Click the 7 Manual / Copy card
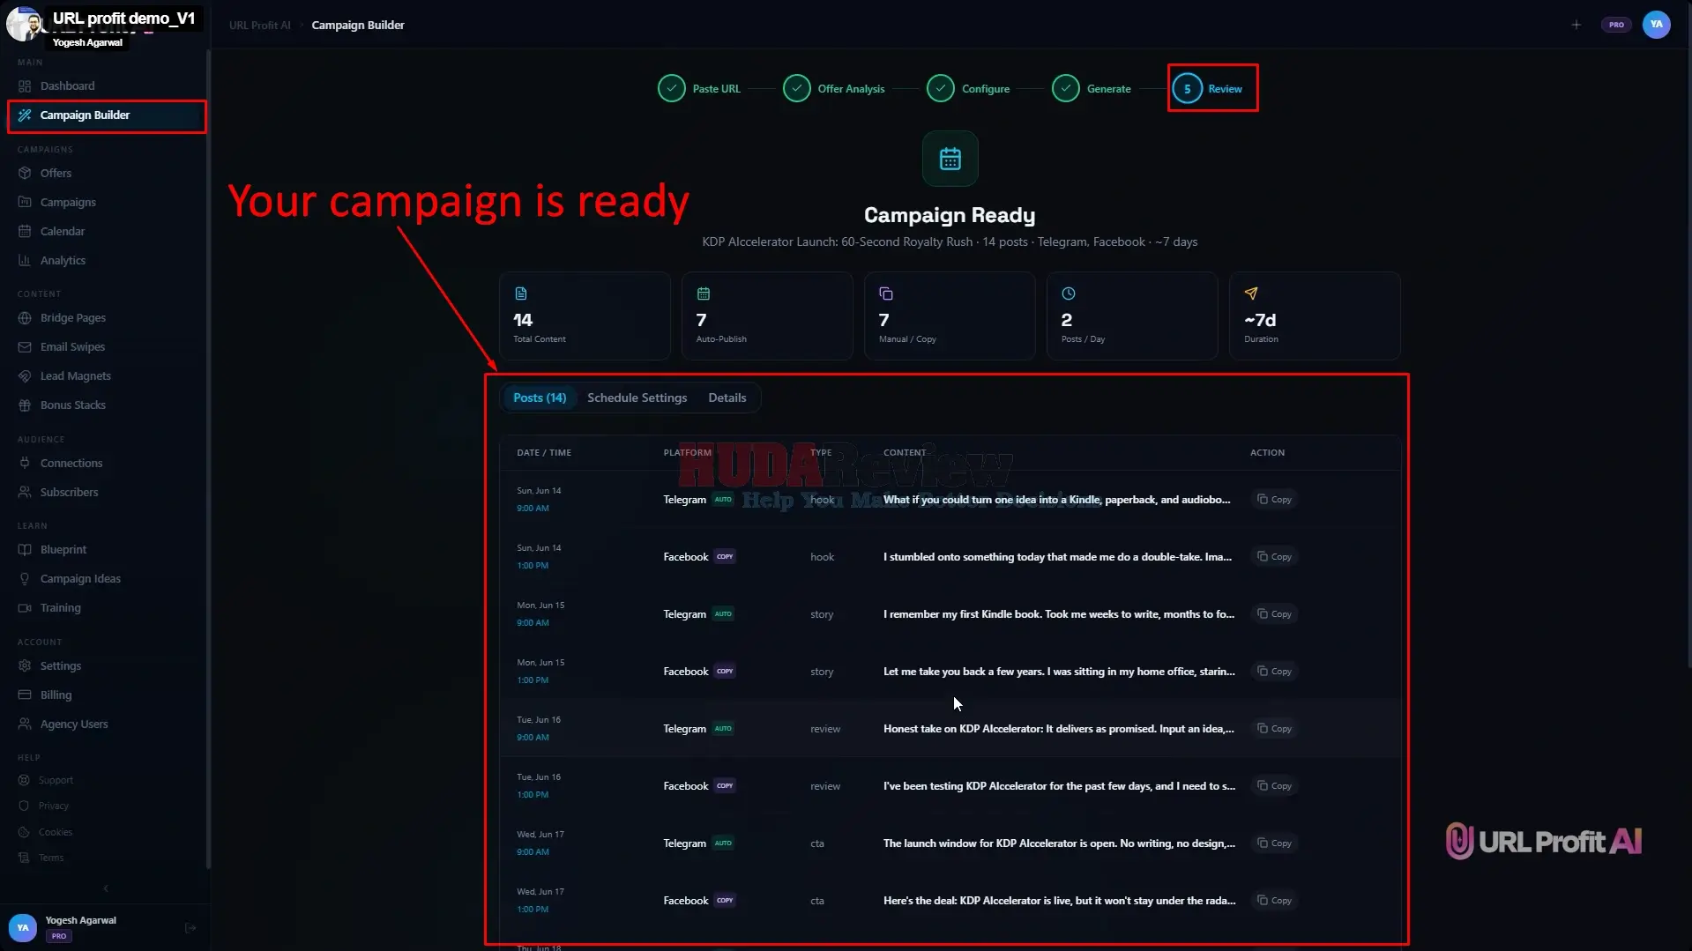 950,316
